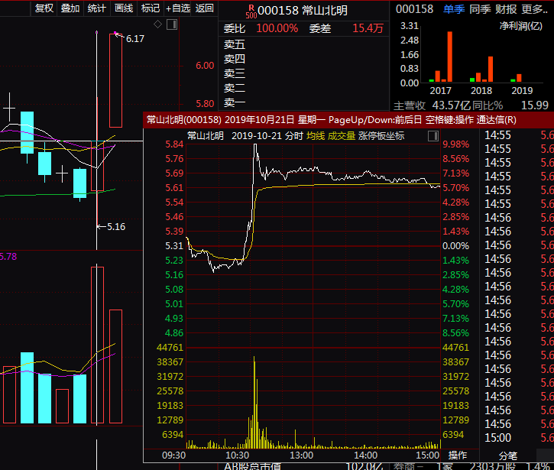Click the 返回 return button

point(204,8)
